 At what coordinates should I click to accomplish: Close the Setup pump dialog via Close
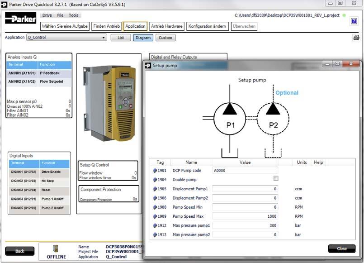341,249
